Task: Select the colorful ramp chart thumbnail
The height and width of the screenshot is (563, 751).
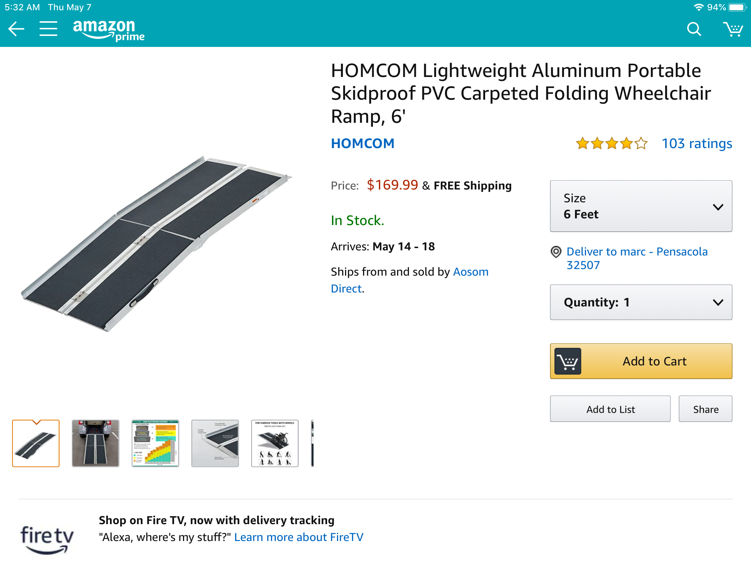Action: [x=155, y=443]
